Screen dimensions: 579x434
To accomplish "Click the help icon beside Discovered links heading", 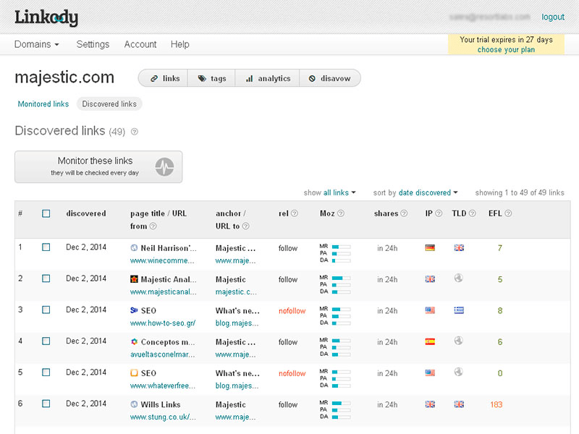I will click(135, 132).
